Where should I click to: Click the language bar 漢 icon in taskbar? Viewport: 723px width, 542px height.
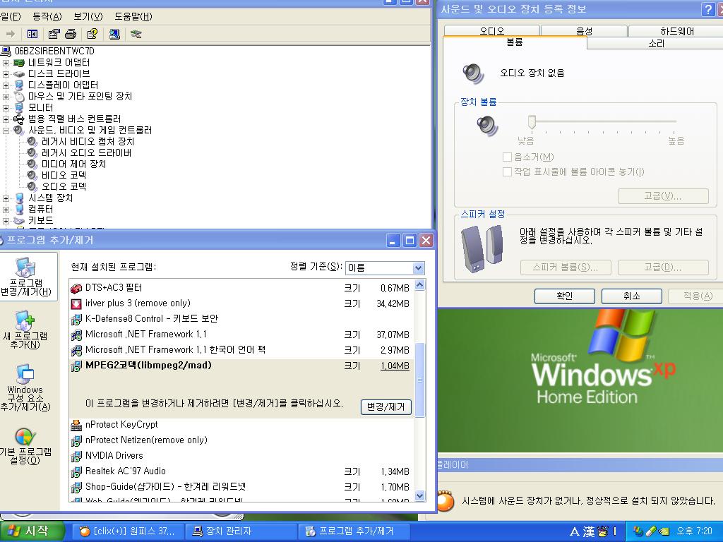pyautogui.click(x=588, y=531)
